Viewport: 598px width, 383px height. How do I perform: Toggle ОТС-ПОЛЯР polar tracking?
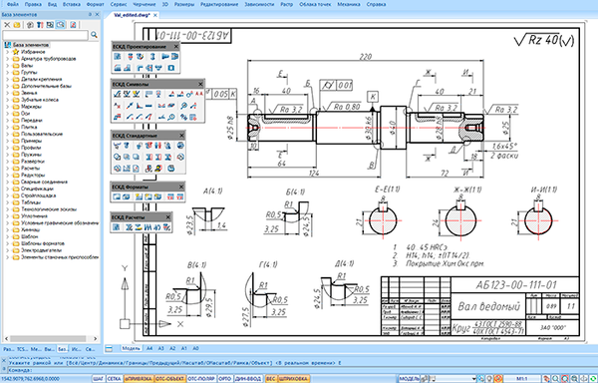[x=201, y=378]
